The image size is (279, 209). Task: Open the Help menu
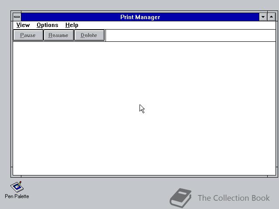click(71, 25)
